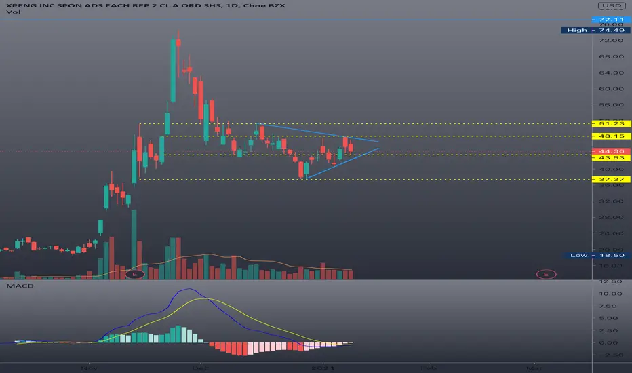
Task: Click the upcoming earnings E marker near March
Action: (x=546, y=274)
